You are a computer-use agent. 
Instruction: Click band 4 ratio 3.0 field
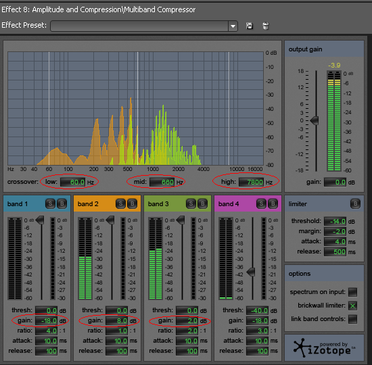[257, 331]
